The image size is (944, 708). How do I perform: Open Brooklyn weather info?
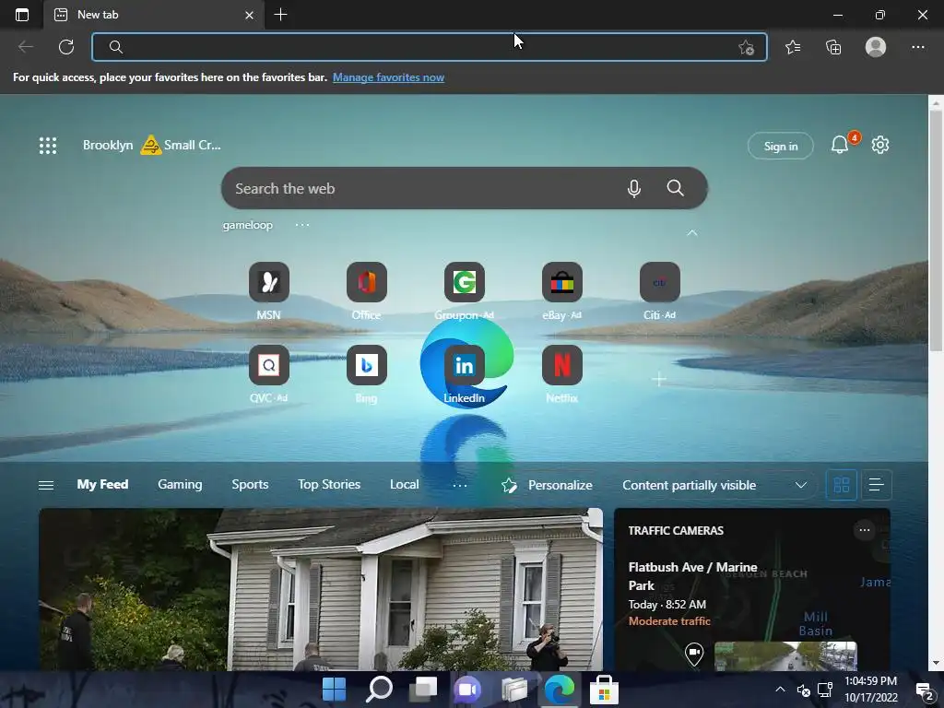[152, 145]
